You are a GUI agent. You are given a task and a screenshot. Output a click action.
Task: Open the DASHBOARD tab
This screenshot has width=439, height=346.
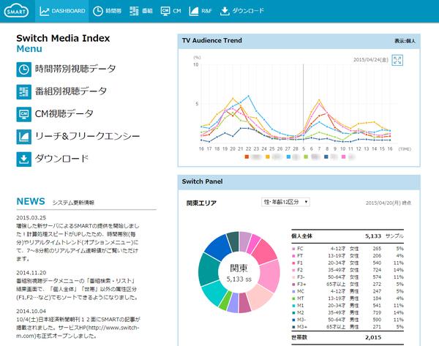[x=62, y=11]
